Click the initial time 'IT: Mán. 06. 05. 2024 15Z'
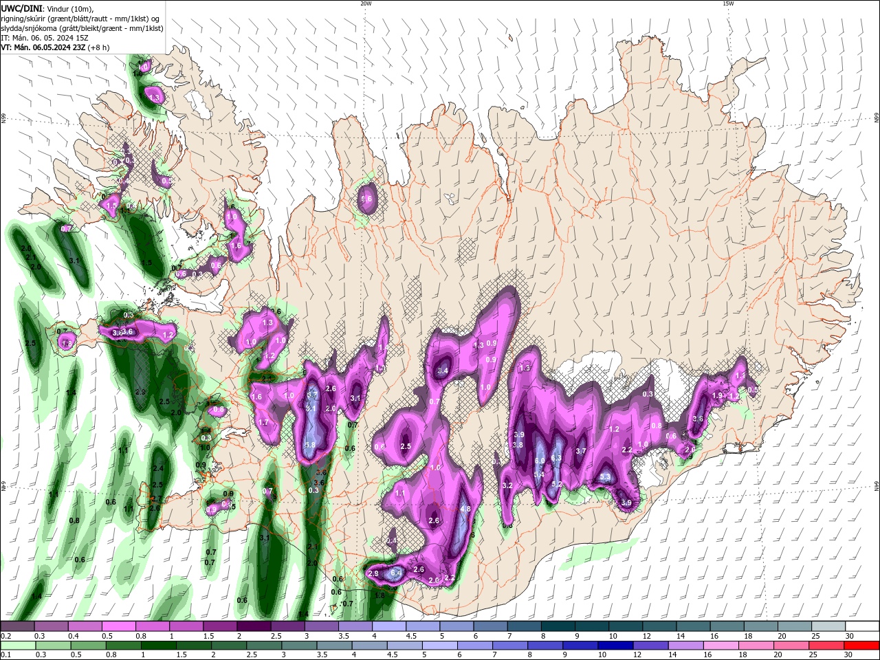 44,38
